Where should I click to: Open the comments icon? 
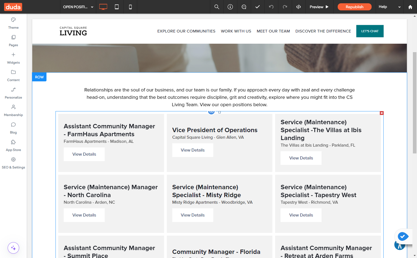244,7
